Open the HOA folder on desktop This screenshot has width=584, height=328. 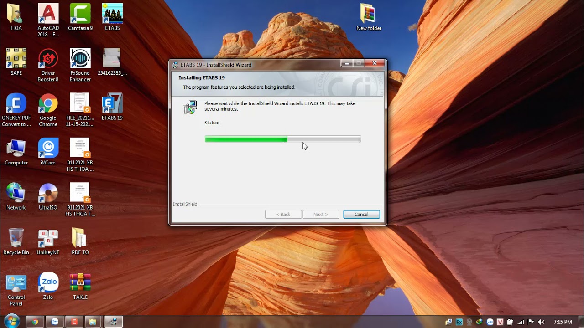pos(16,17)
